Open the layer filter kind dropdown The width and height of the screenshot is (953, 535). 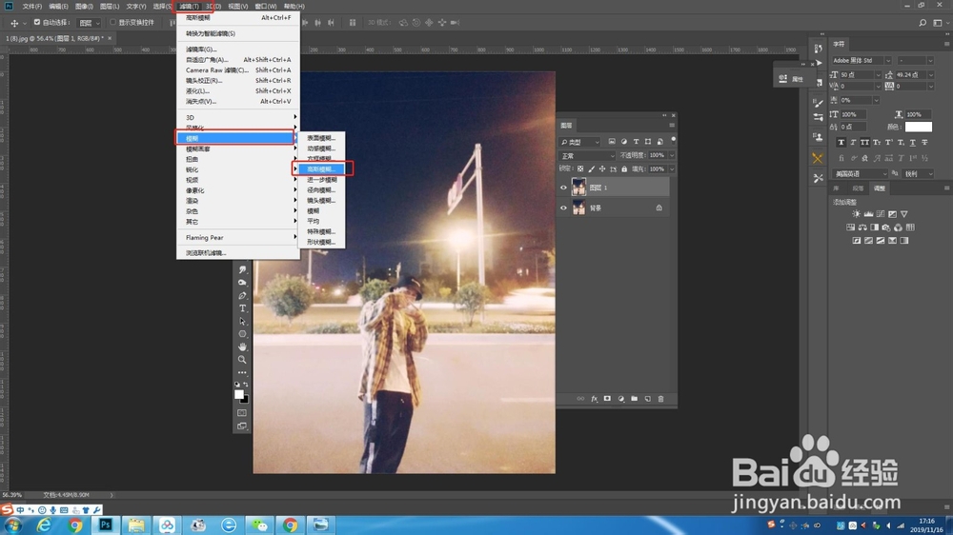pyautogui.click(x=580, y=142)
